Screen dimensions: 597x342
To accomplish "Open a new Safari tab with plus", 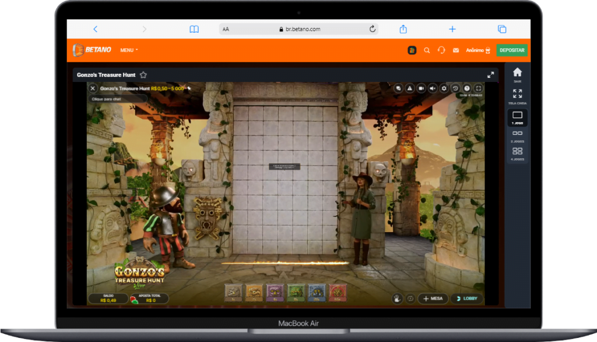I will tap(452, 29).
